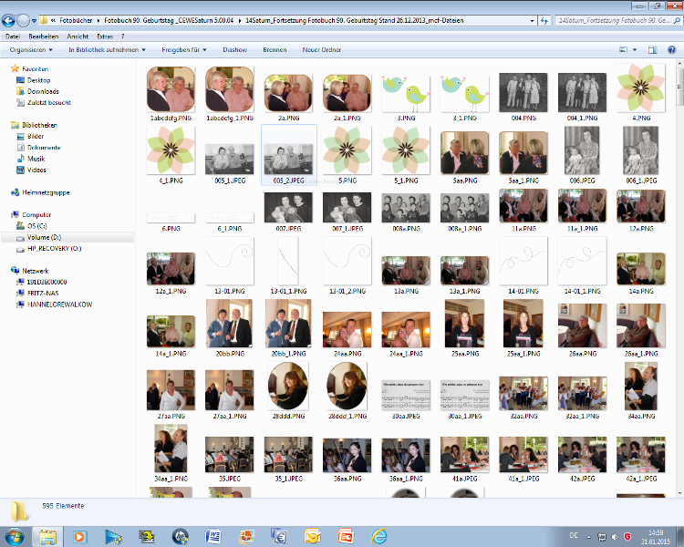Open the OS (C:) drive
This screenshot has width=684, height=547.
click(x=36, y=226)
